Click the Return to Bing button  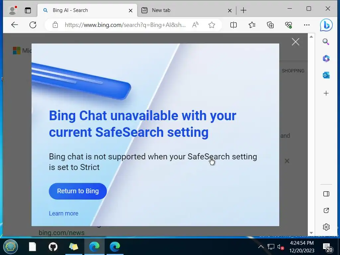pos(78,191)
